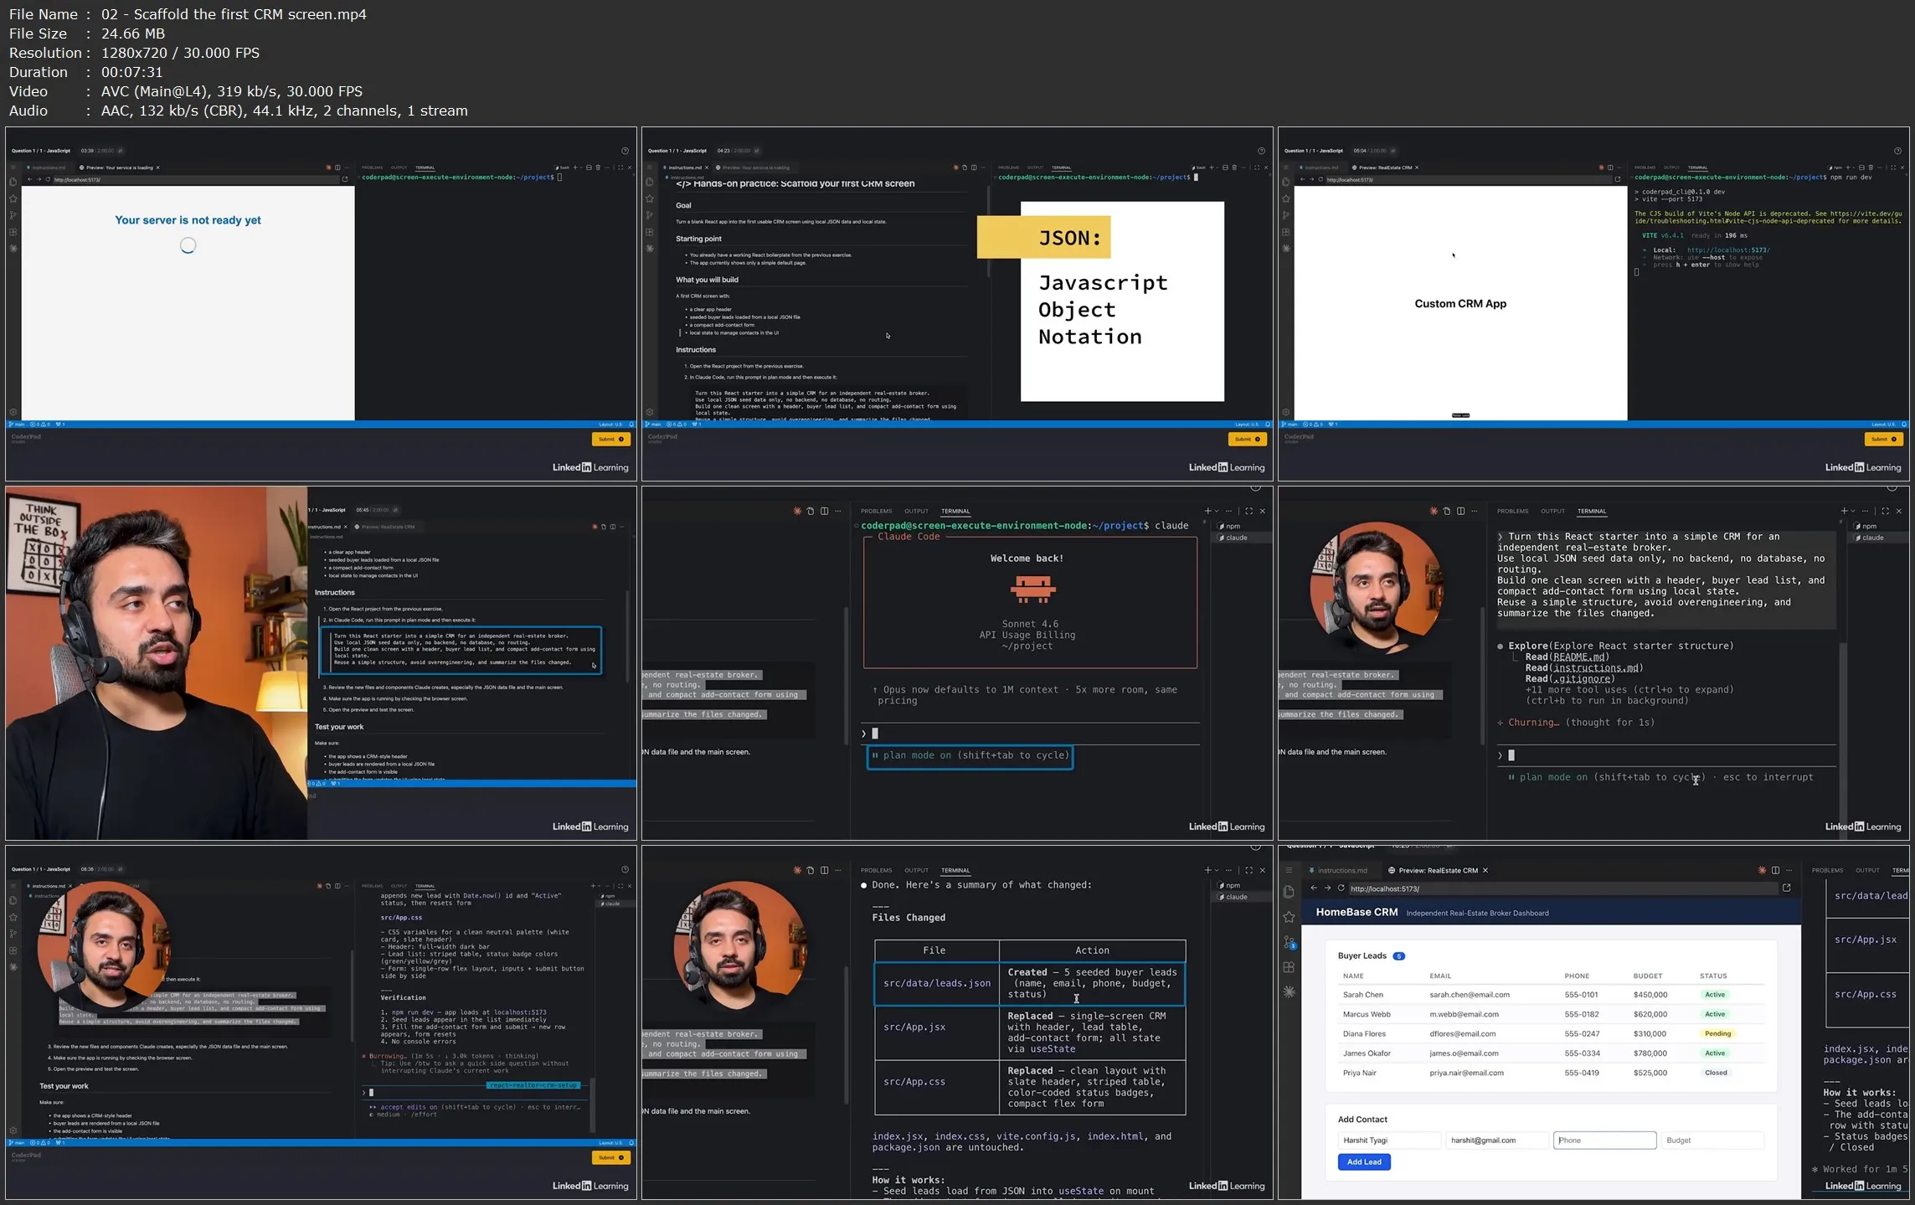The image size is (1915, 1205).
Task: Click help icon in server not ready frame
Action: pos(625,151)
